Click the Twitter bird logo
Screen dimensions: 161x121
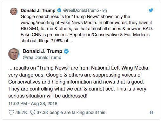(151, 10)
